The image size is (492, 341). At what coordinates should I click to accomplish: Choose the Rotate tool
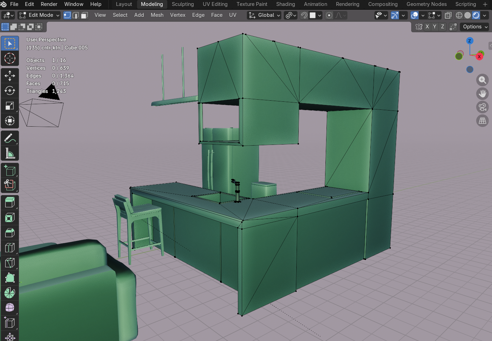[10, 91]
